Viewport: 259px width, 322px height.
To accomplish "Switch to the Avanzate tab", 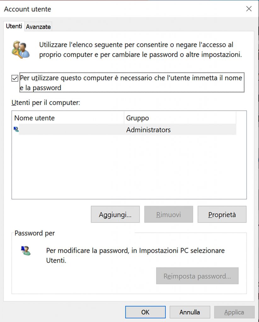I will (38, 27).
